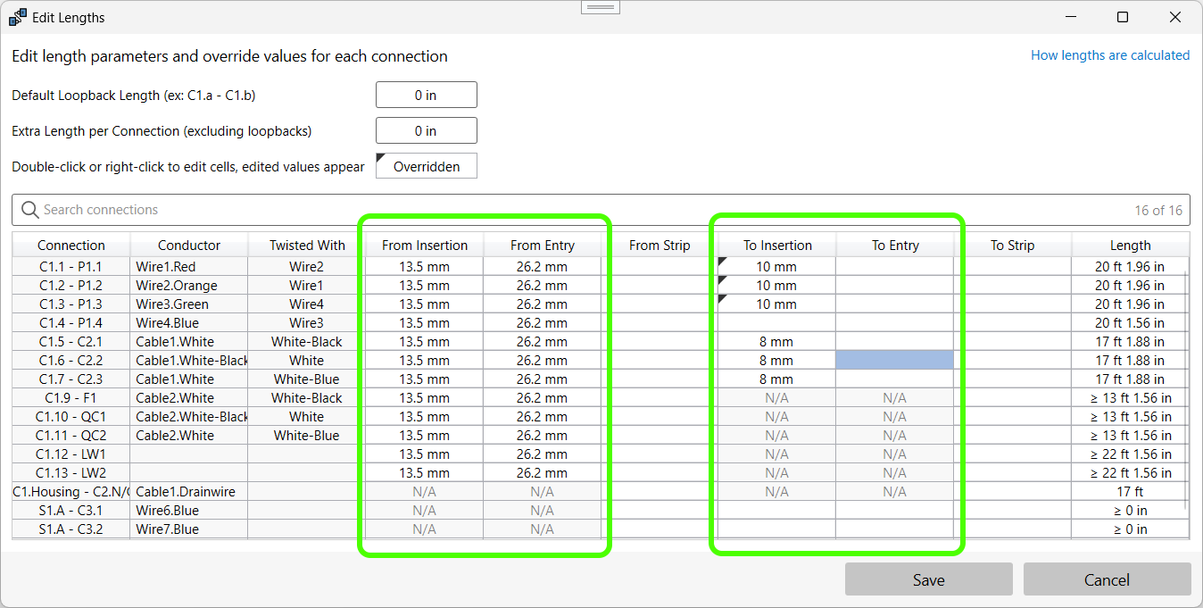Sort by the Twisted With column header

[x=307, y=245]
